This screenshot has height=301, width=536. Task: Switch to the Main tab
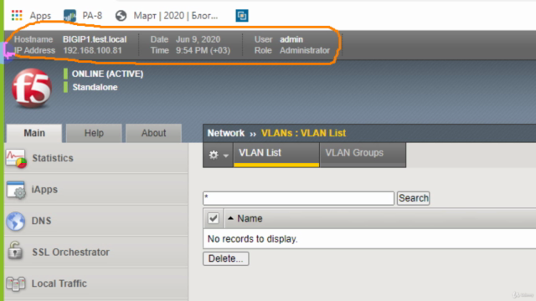tap(34, 133)
